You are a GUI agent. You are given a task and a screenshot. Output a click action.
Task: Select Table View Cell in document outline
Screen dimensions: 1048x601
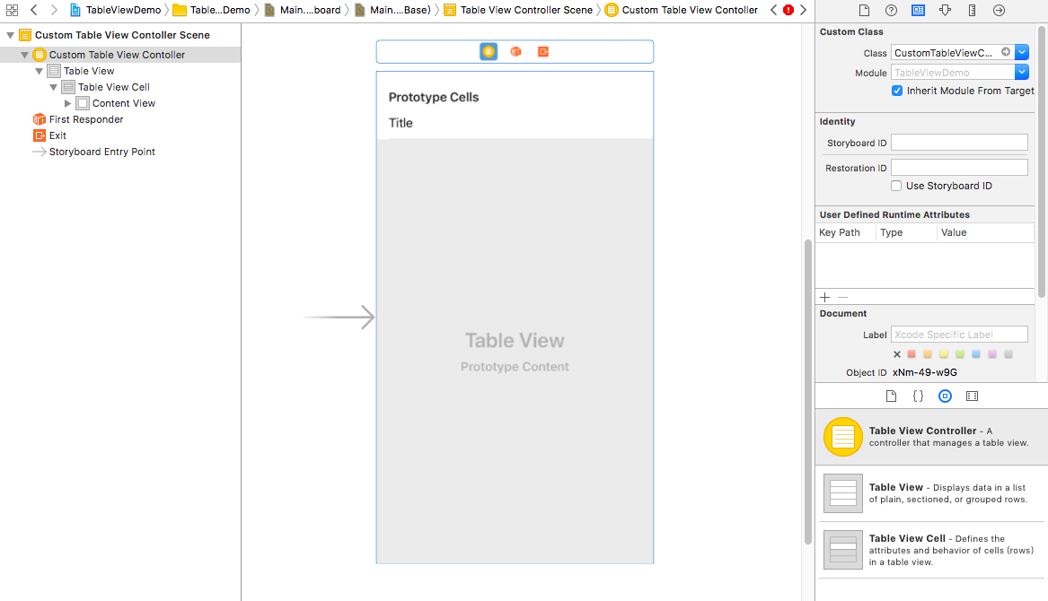pos(113,87)
